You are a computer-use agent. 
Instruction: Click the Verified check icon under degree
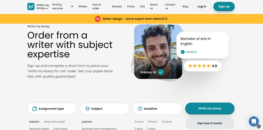[x=182, y=52]
